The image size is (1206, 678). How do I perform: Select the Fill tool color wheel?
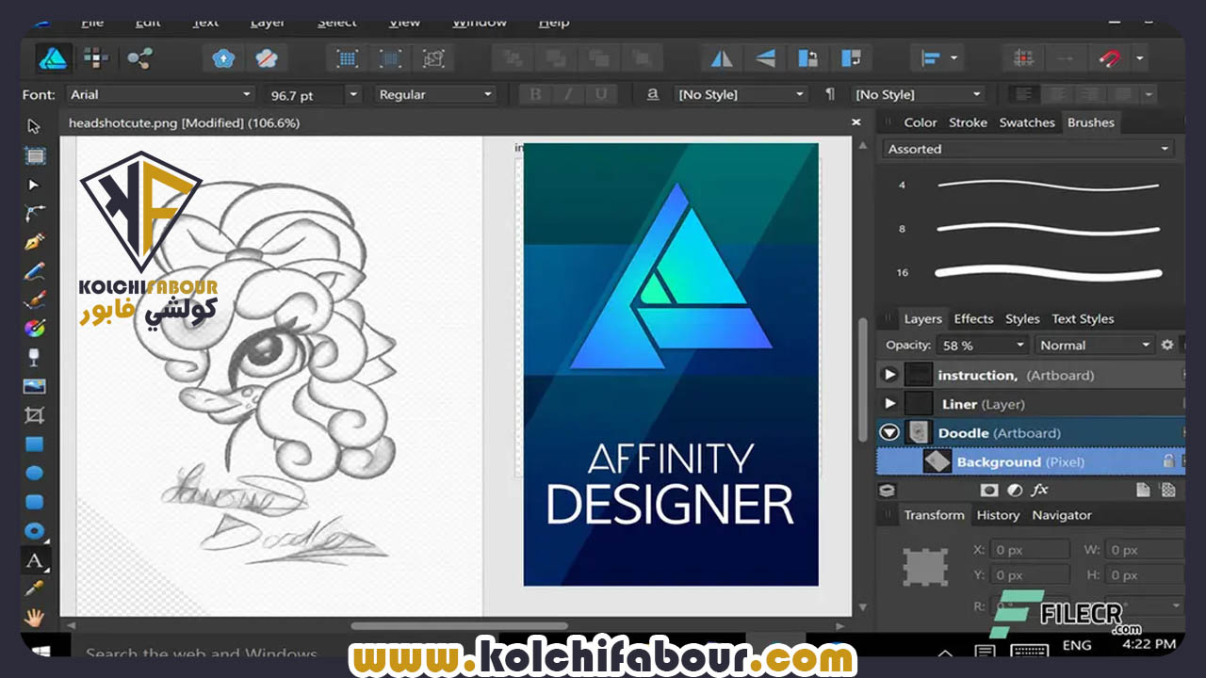coord(35,329)
